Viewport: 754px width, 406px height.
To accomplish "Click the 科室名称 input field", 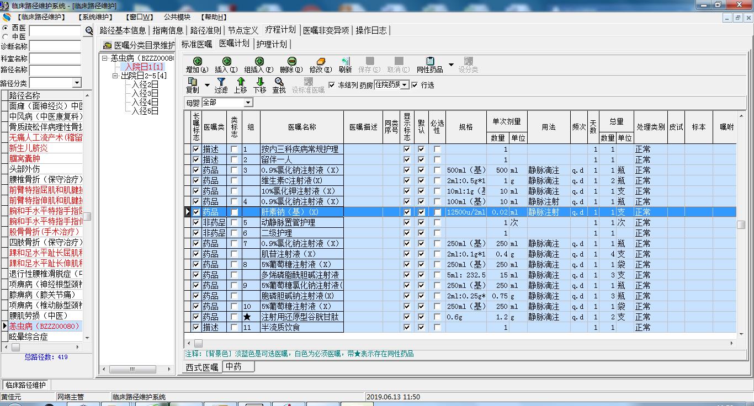I will pos(55,58).
